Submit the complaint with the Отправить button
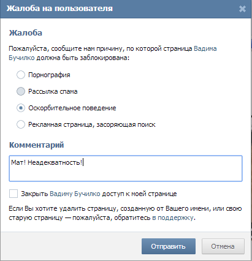 (x=169, y=246)
